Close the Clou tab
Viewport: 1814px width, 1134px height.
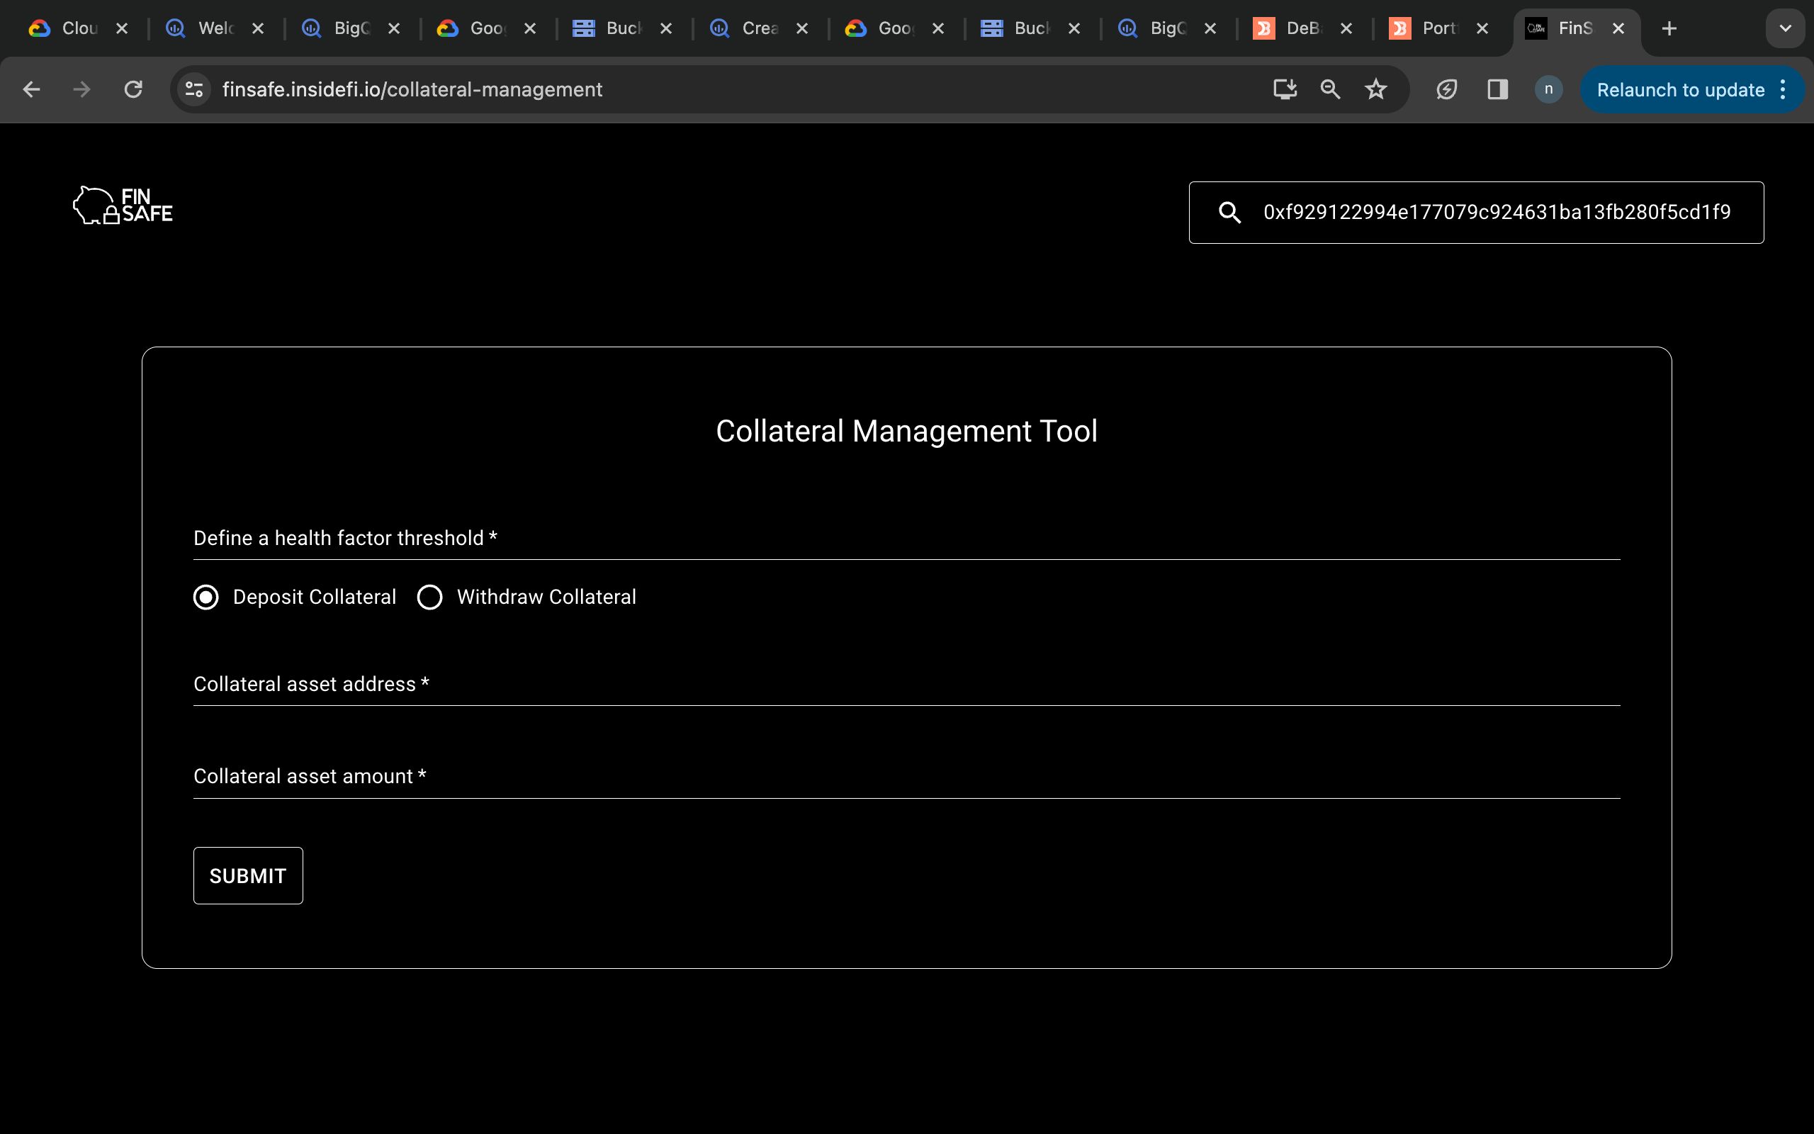coord(122,28)
